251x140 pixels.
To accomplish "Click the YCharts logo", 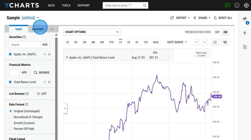I will [x=22, y=5].
